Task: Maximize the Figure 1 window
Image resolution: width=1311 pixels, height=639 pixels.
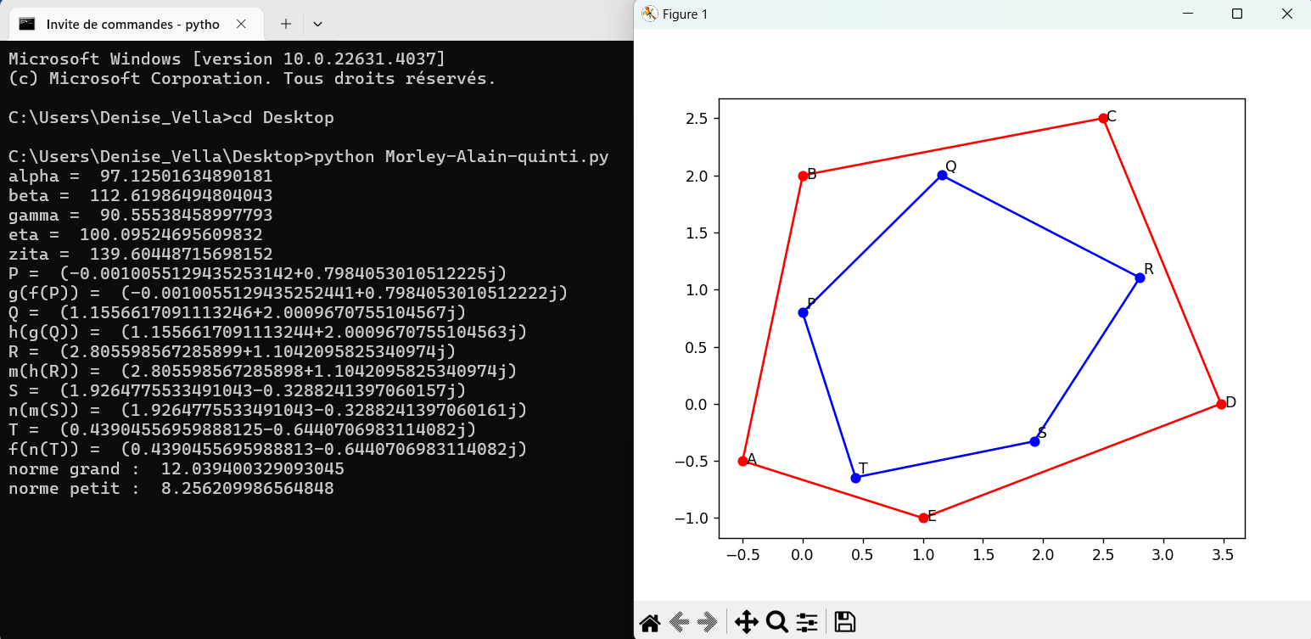Action: point(1237,14)
